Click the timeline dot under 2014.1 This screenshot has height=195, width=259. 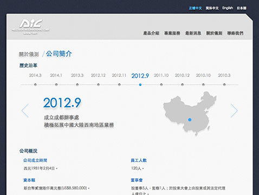[56, 84]
